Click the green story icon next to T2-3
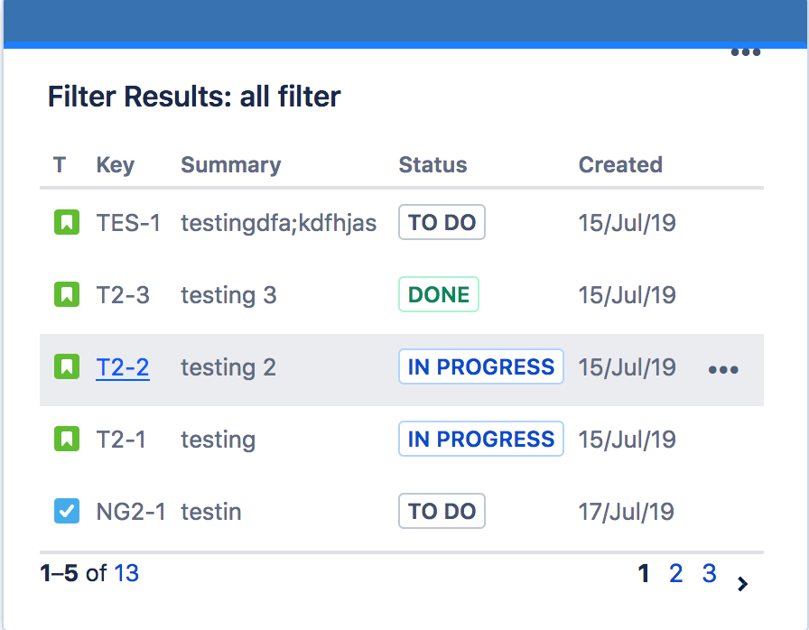This screenshot has width=809, height=630. 67,294
